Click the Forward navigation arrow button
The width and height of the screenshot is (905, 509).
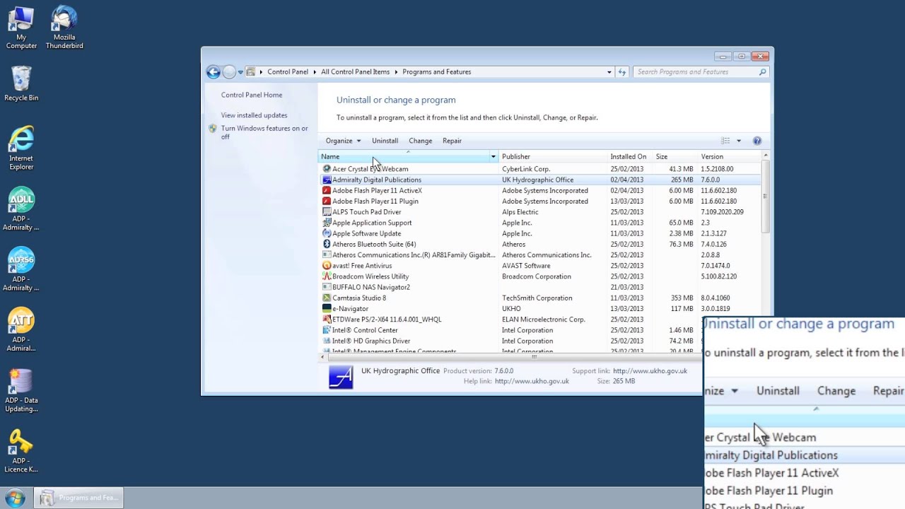point(229,72)
